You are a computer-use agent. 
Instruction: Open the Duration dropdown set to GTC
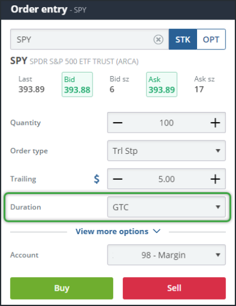(166, 207)
